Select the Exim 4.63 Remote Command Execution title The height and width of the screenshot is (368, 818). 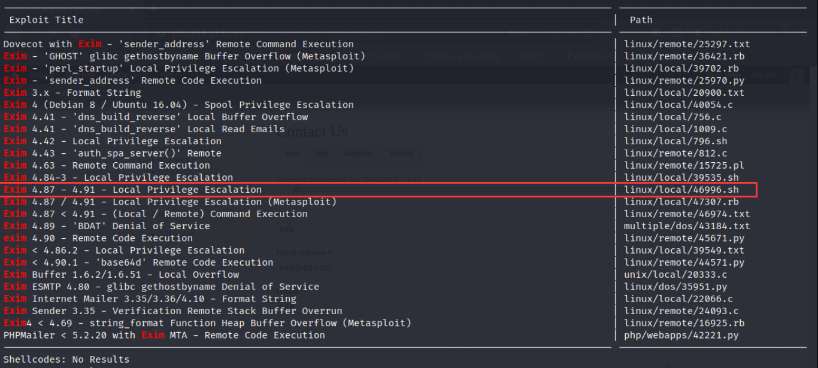tap(107, 165)
